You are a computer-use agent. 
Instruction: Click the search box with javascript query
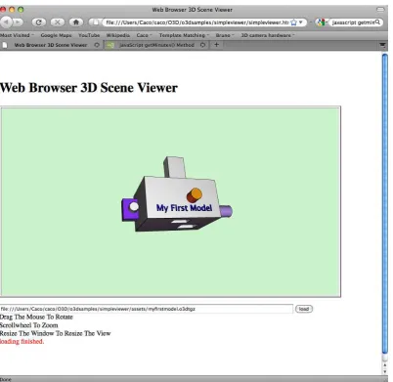[x=353, y=22]
